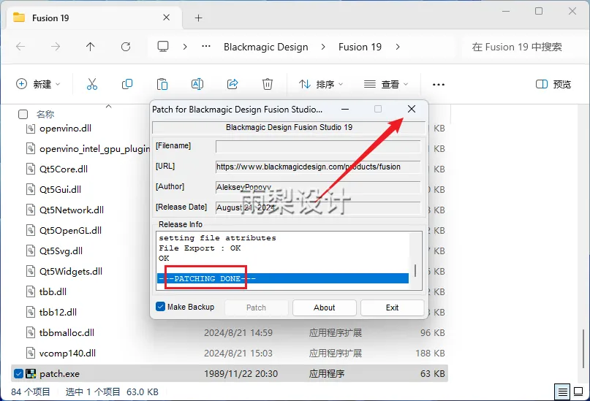Open the 排序 (Sort) dropdown

pyautogui.click(x=321, y=84)
